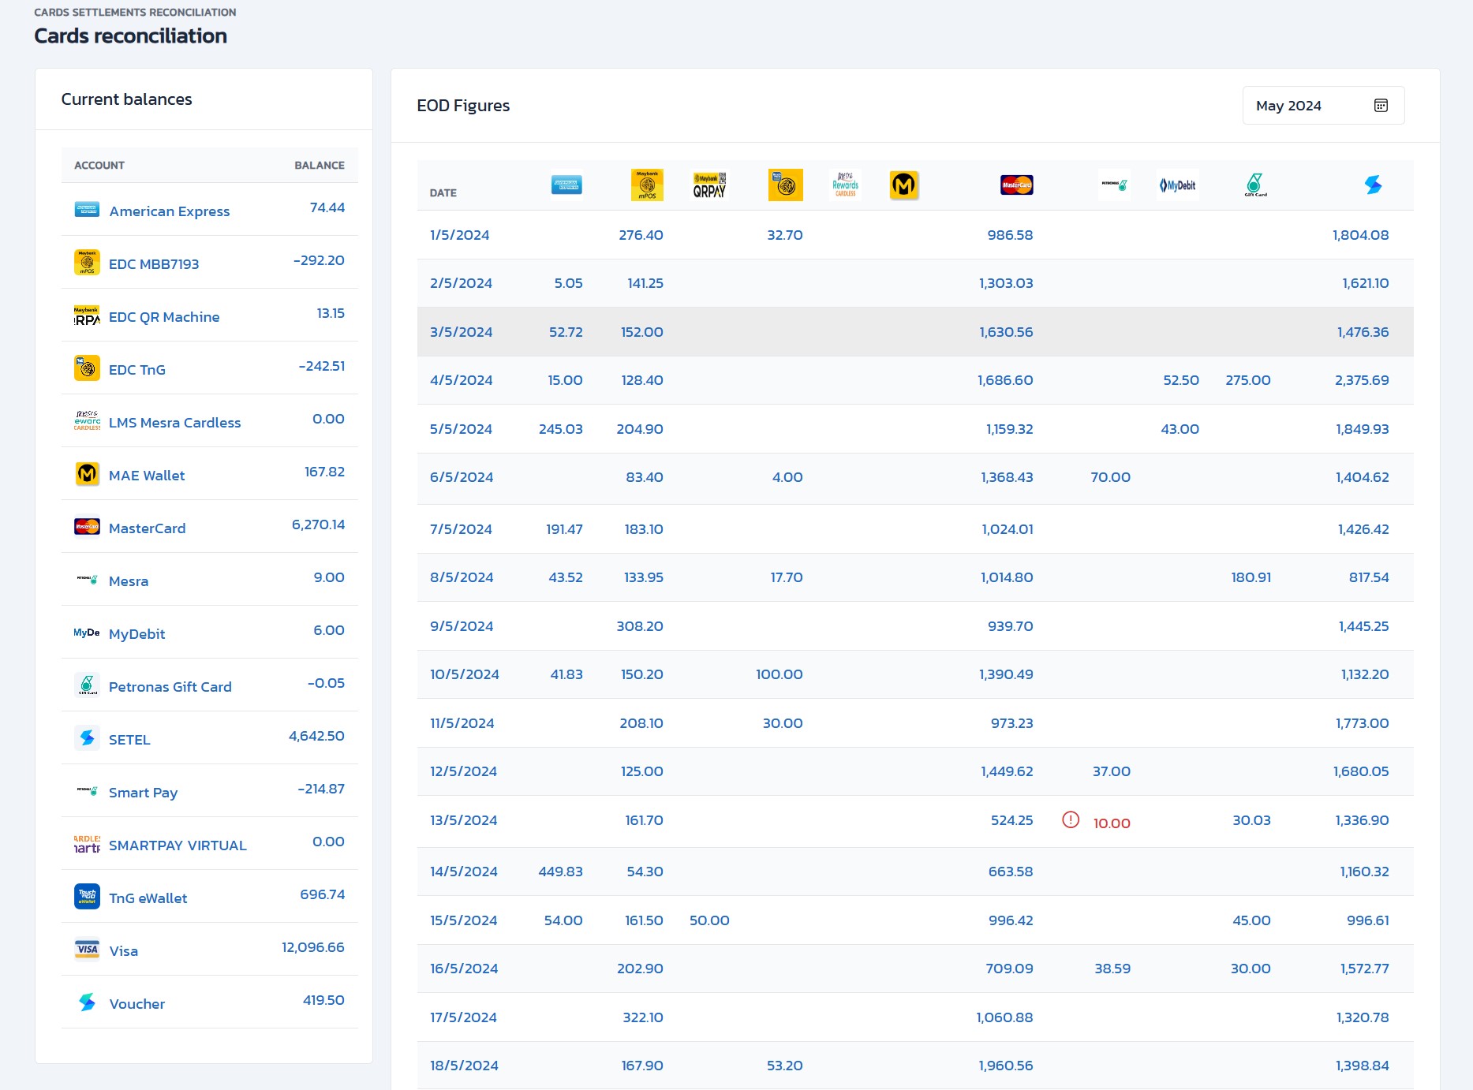Viewport: 1473px width, 1090px height.
Task: Click the Setel lightning icon column header
Action: 1373,185
